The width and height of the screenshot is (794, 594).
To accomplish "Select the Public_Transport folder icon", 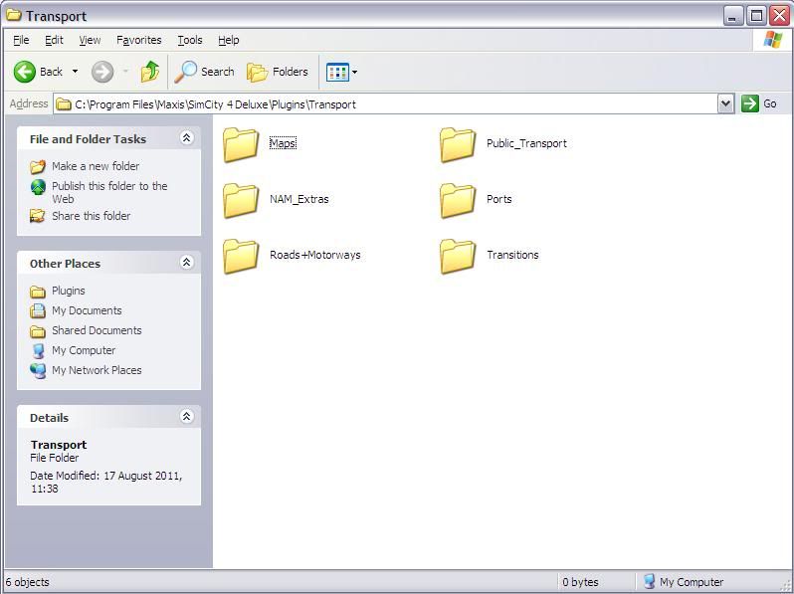I will click(x=458, y=144).
